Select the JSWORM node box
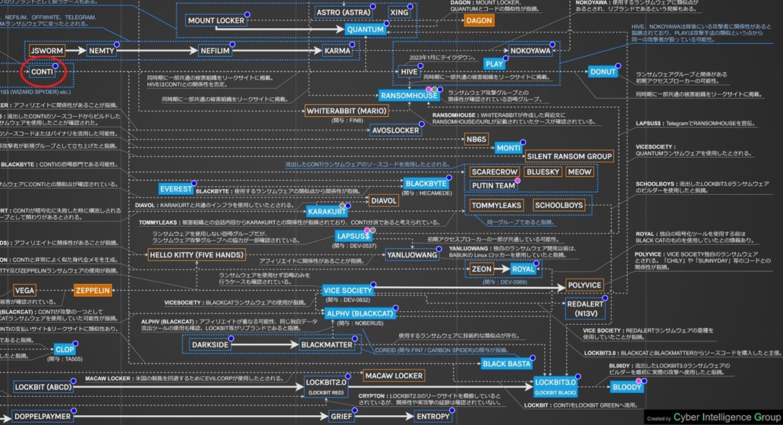 click(x=47, y=50)
